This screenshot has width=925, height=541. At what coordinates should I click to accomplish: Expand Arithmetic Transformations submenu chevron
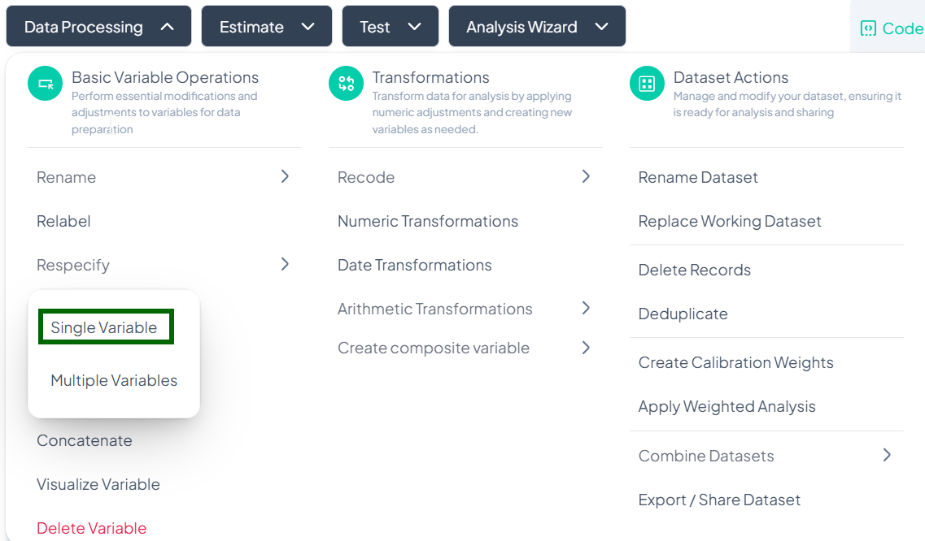pyautogui.click(x=586, y=308)
